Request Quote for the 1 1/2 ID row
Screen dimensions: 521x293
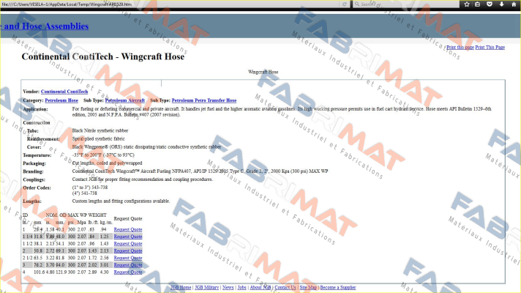click(x=128, y=244)
